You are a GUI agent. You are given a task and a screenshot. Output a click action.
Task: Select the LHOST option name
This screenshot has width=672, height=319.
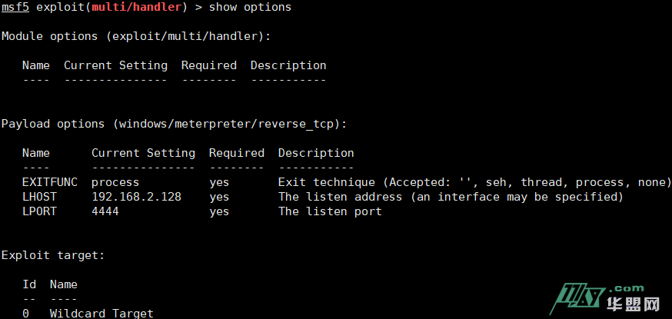38,197
